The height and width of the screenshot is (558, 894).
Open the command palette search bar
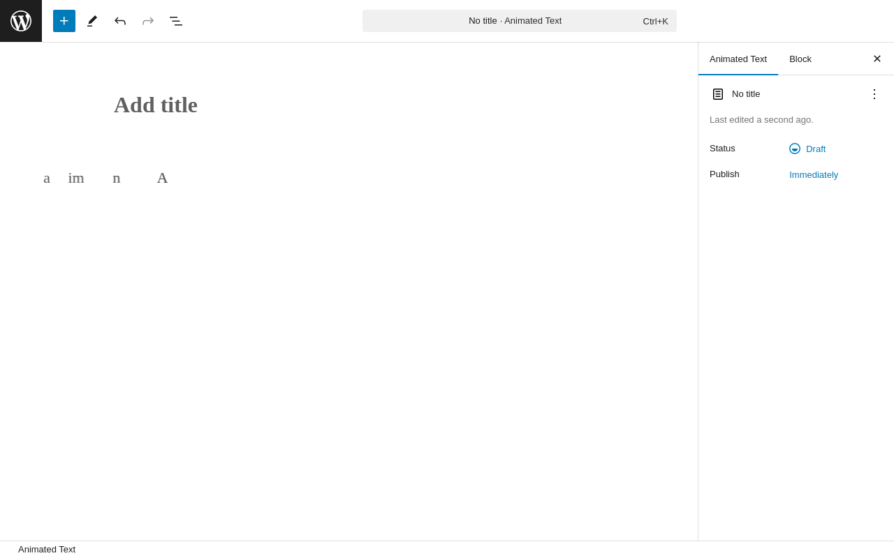(x=519, y=21)
